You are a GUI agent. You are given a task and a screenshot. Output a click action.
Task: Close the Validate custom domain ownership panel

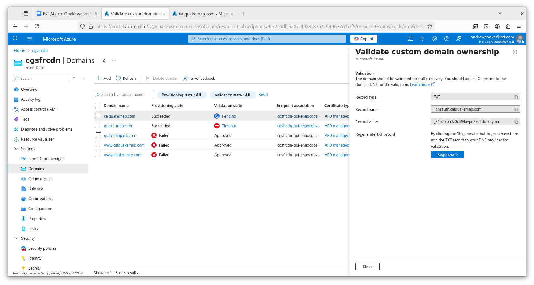[515, 52]
